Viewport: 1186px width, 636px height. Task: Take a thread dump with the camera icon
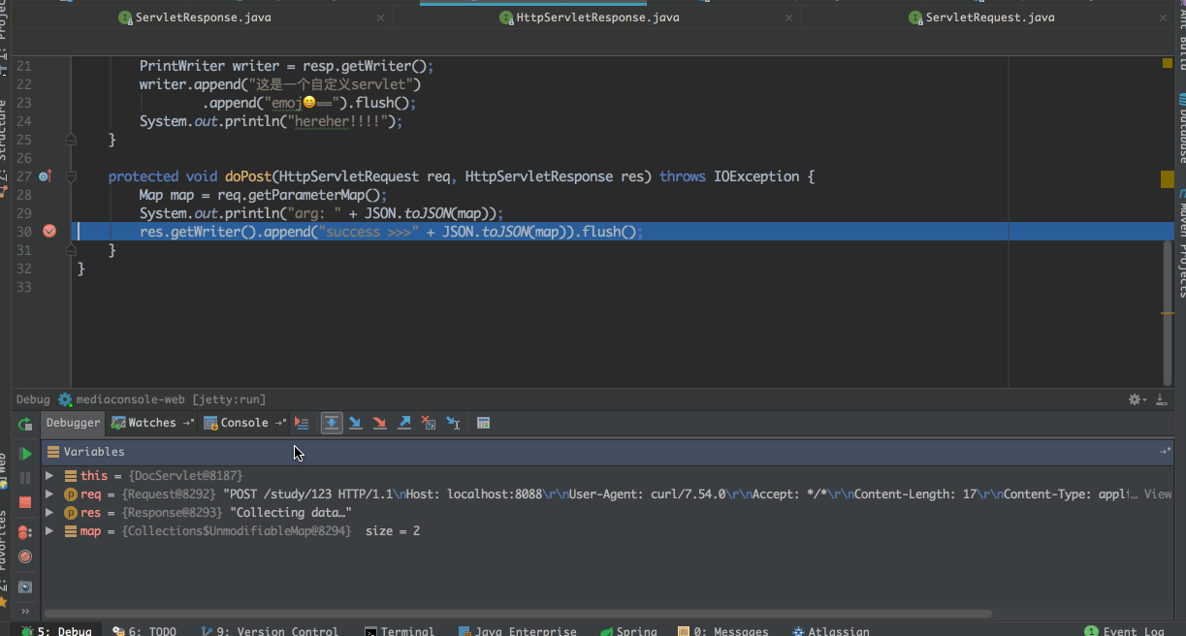point(25,587)
